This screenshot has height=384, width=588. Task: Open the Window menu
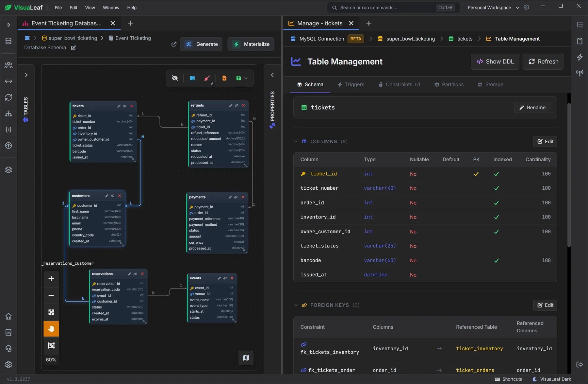[x=111, y=8]
